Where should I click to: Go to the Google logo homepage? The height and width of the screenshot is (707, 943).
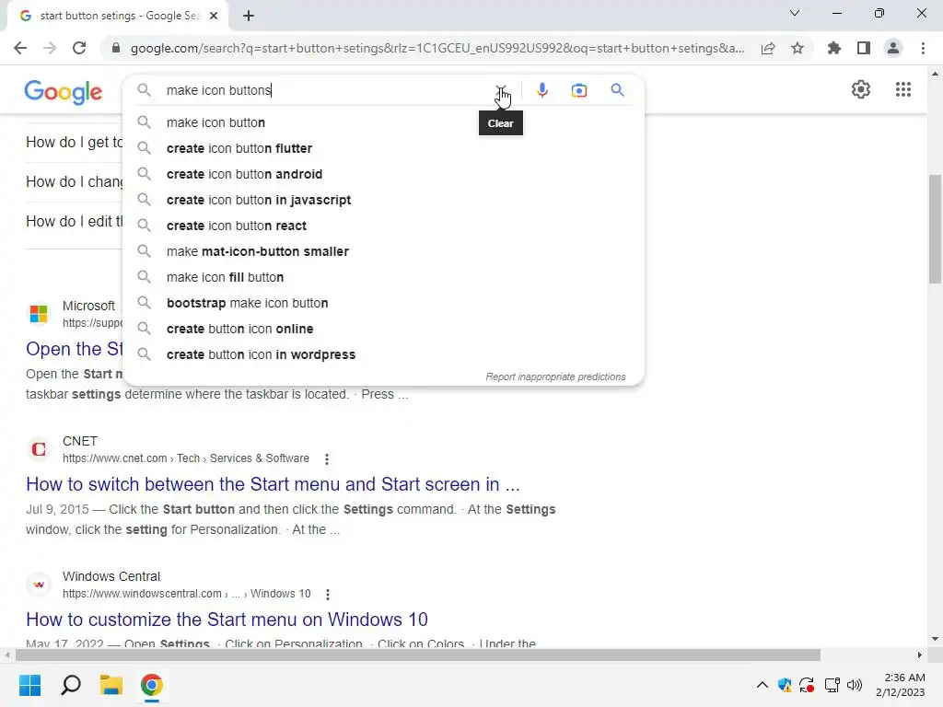click(64, 92)
